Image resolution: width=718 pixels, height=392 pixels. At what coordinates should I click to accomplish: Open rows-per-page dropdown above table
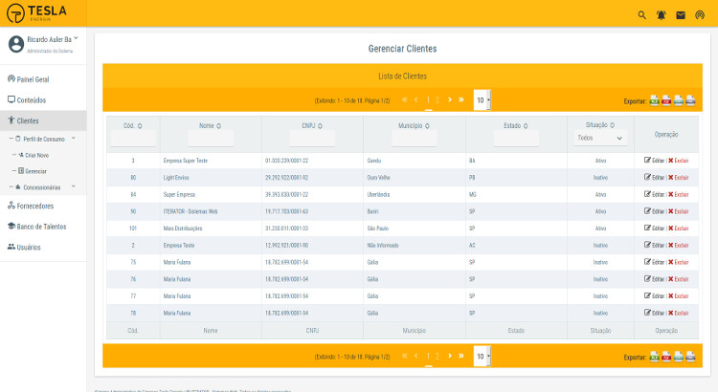[482, 100]
